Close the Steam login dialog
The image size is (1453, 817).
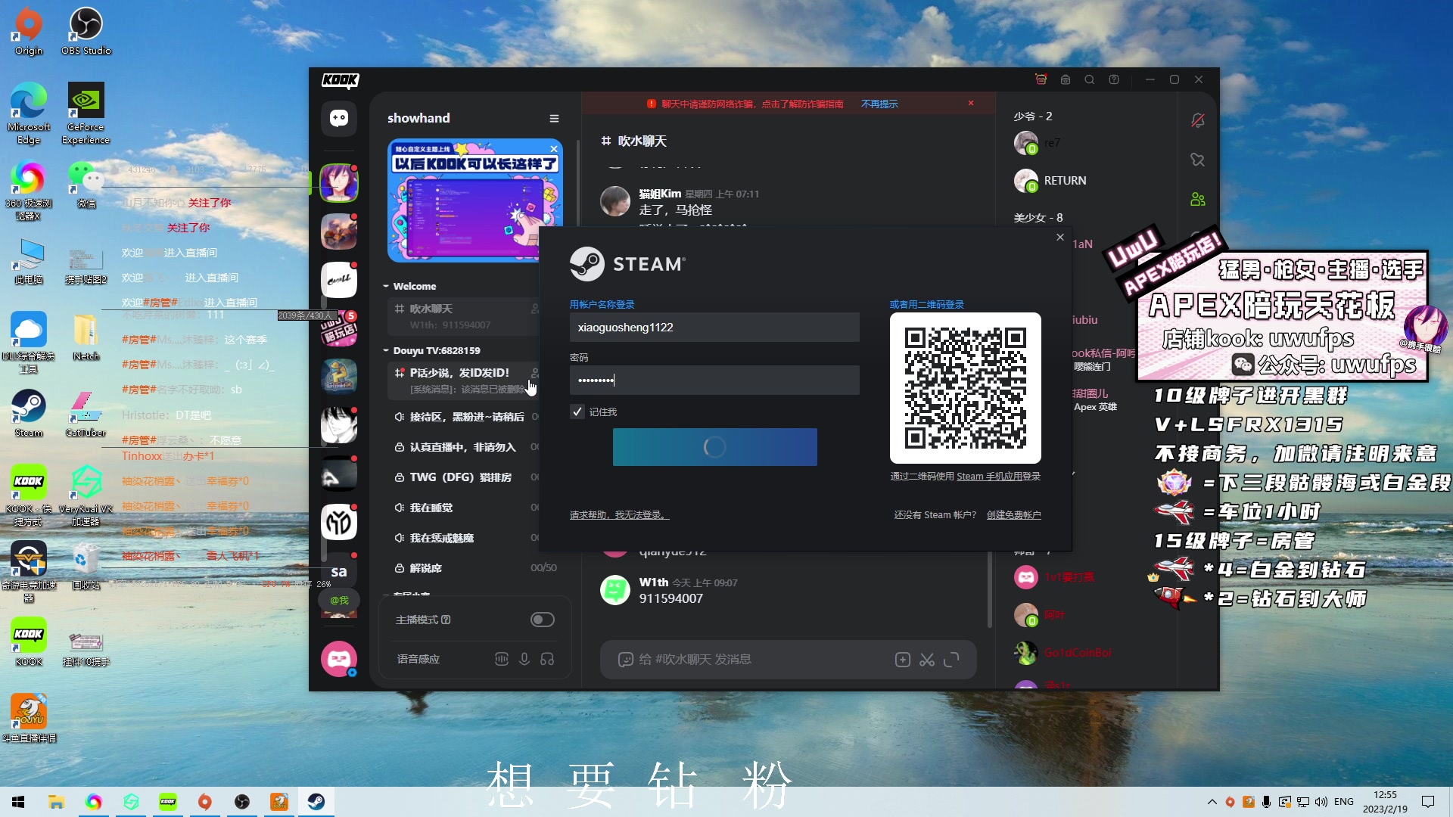(x=1060, y=238)
